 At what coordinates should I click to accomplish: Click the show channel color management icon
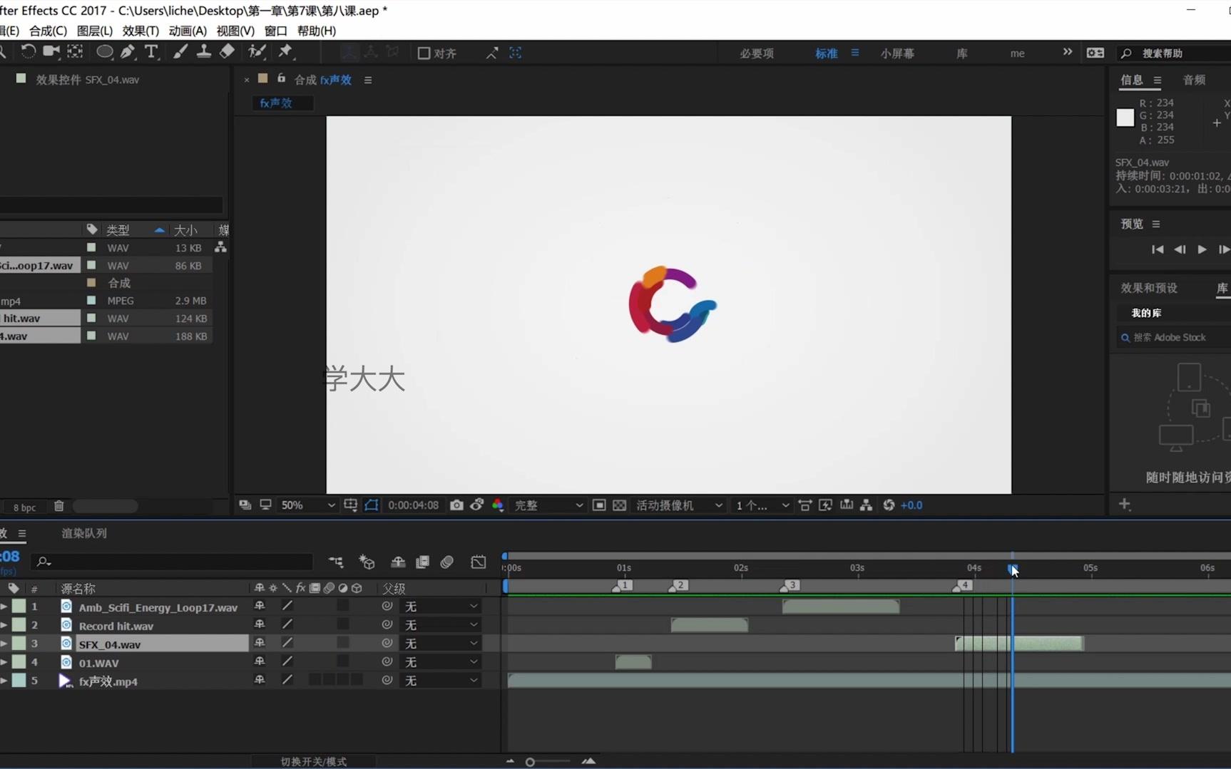[x=498, y=505]
